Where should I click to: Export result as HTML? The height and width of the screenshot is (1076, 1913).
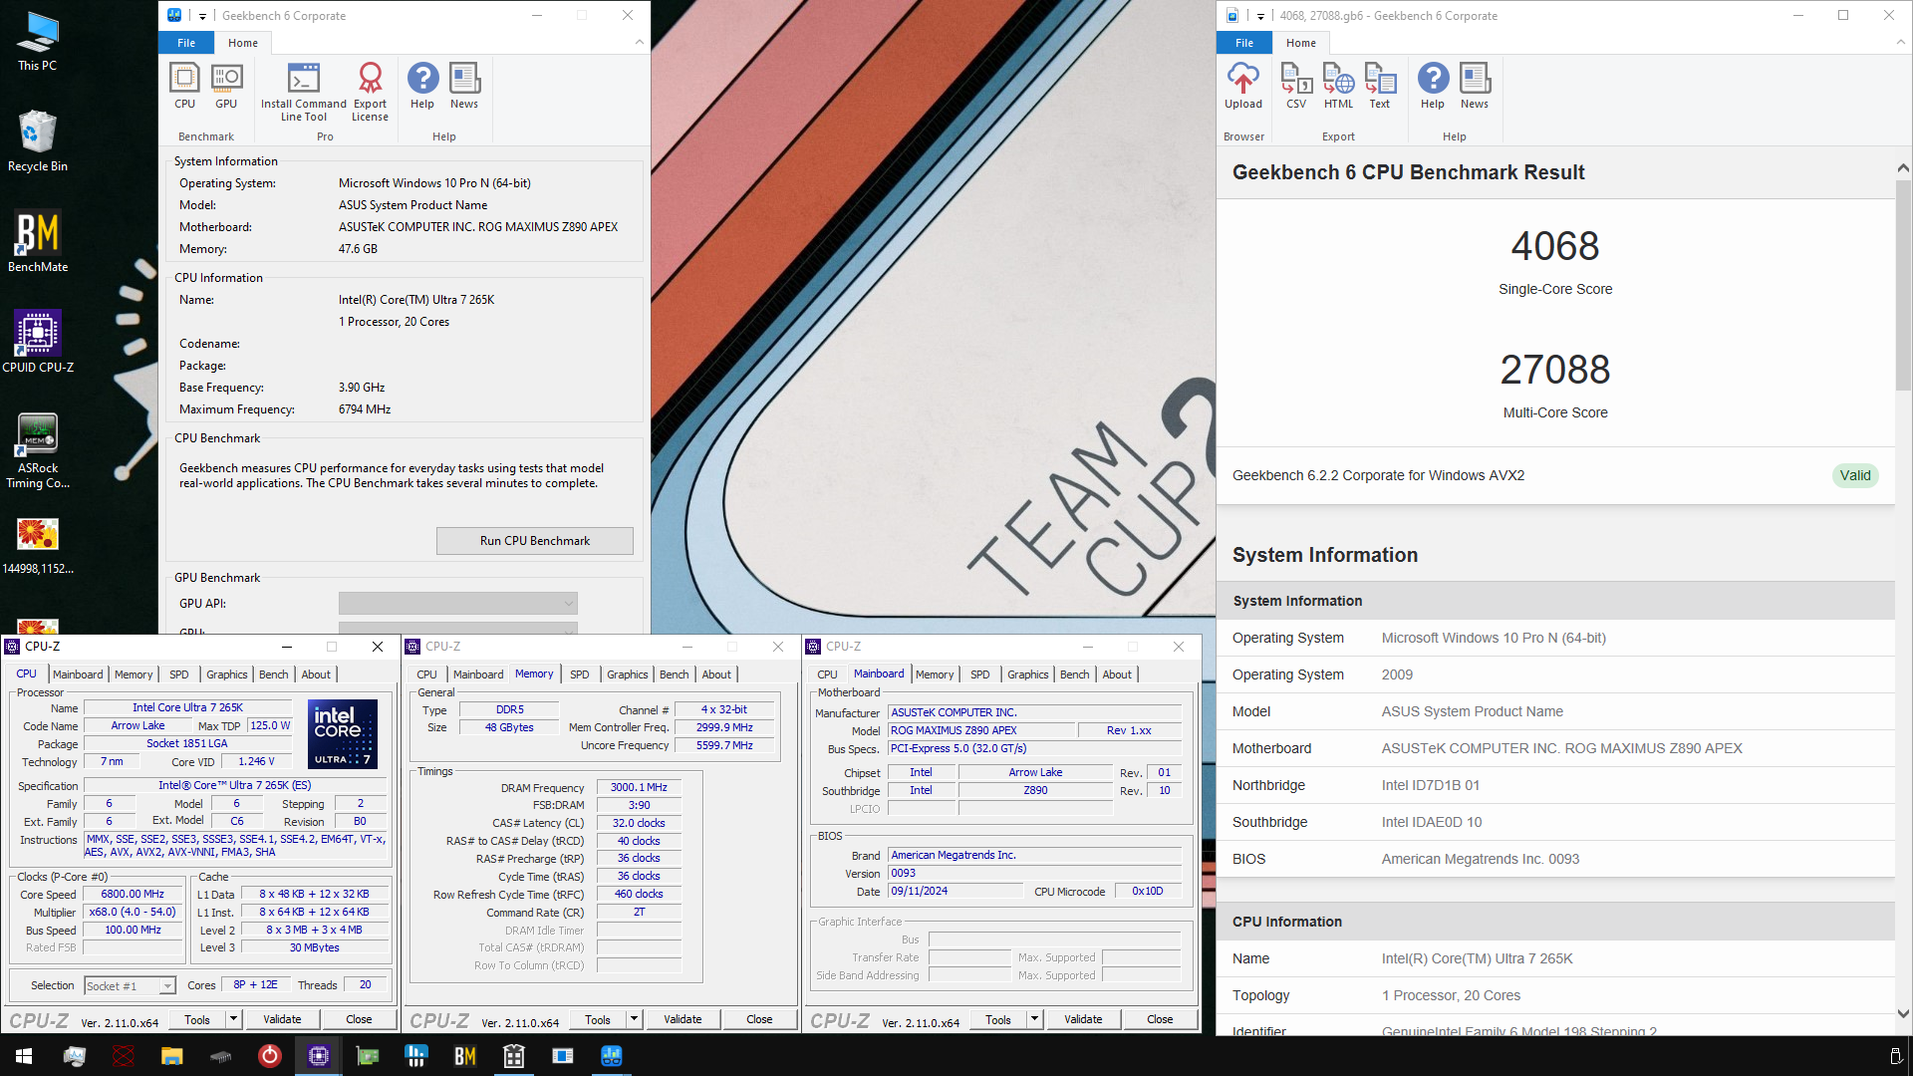(1338, 86)
